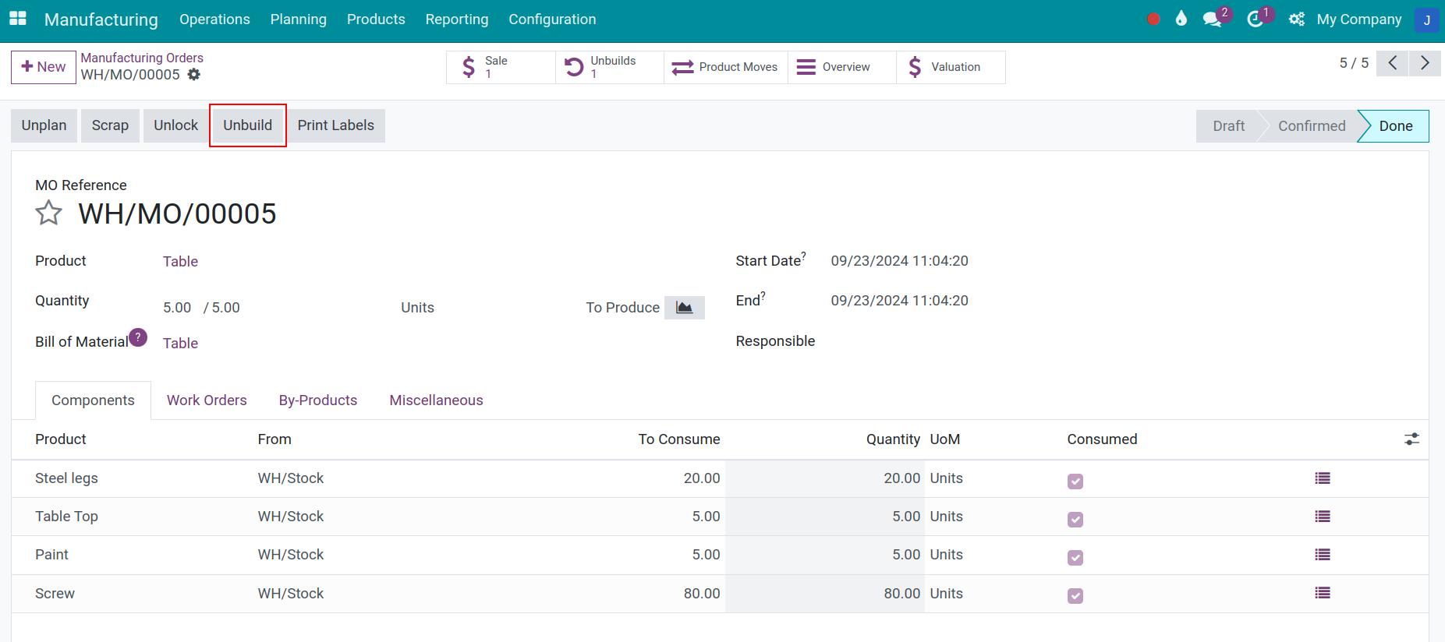Select the Confirmed status stage
Image resolution: width=1445 pixels, height=642 pixels.
pyautogui.click(x=1312, y=126)
